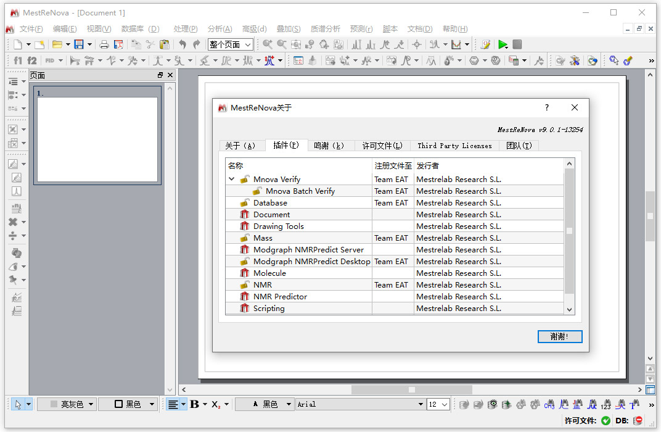Click the f2 trace button
This screenshot has width=661, height=432.
32,60
